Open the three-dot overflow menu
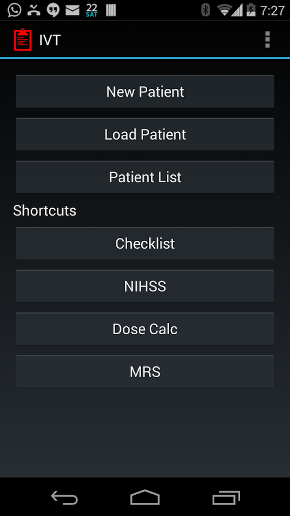290x516 pixels. coord(267,40)
